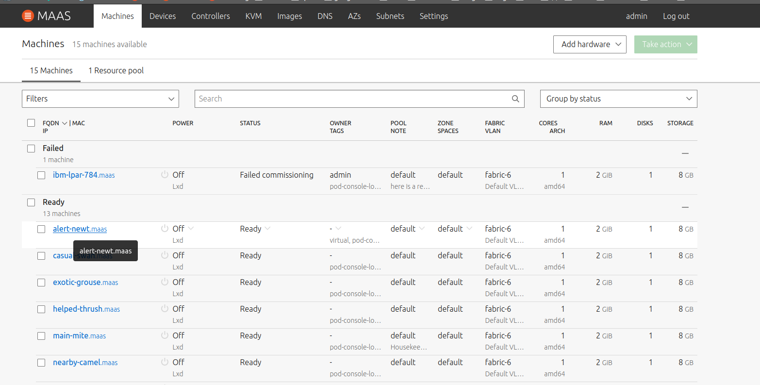Select the helped-thrush machine checkbox
This screenshot has height=385, width=760.
click(41, 309)
